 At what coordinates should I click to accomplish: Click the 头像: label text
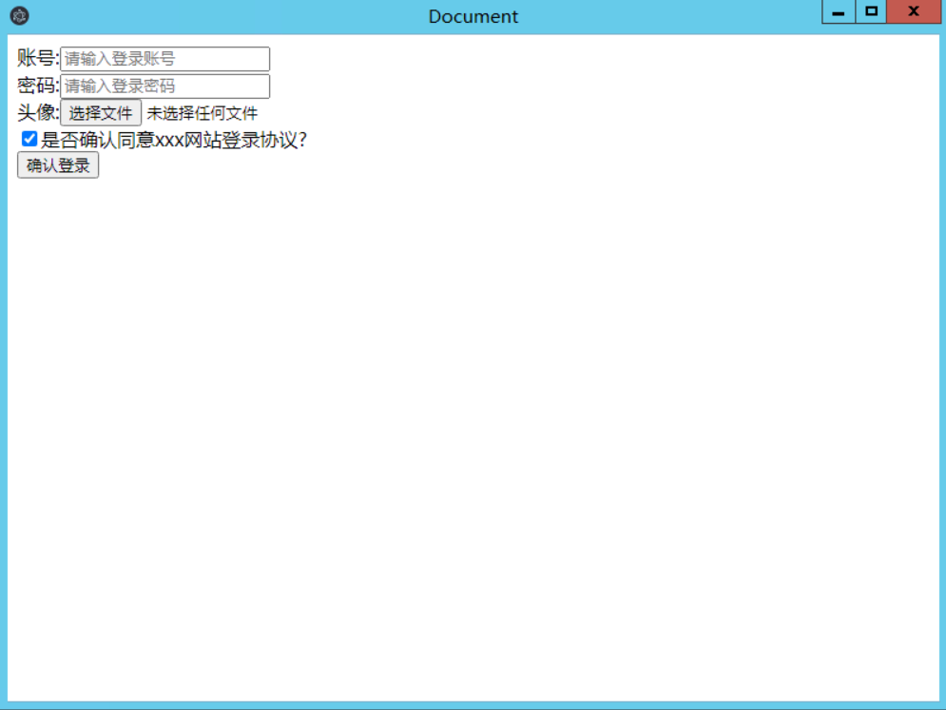[38, 113]
